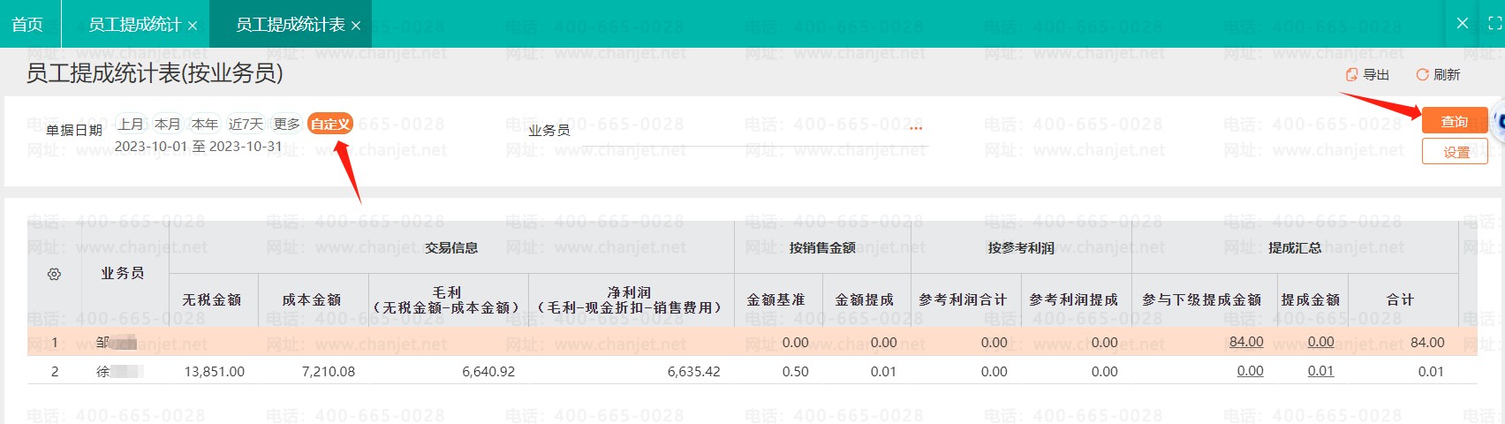Expand the 更多 date options

pyautogui.click(x=287, y=125)
